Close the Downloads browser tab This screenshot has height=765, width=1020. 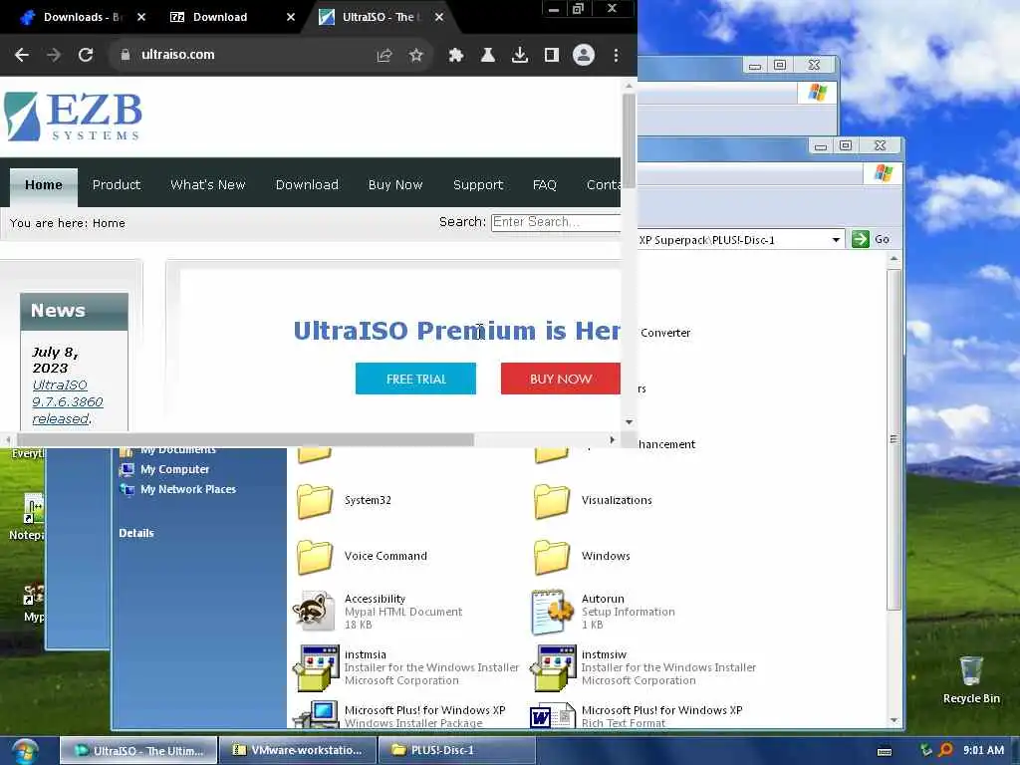[x=141, y=17]
